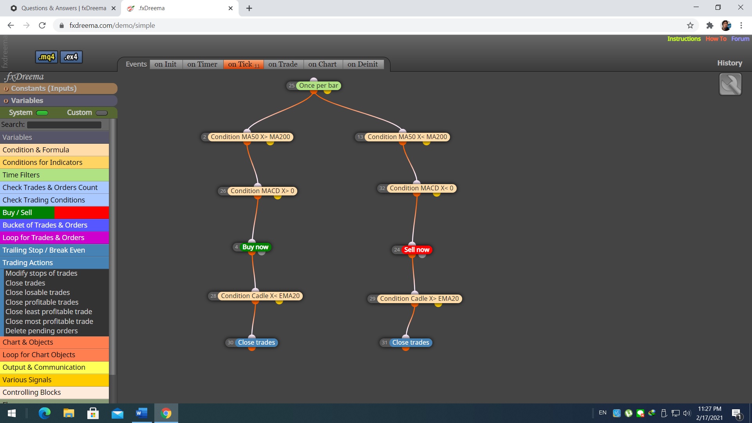Click the .mq4 export button

(47, 57)
